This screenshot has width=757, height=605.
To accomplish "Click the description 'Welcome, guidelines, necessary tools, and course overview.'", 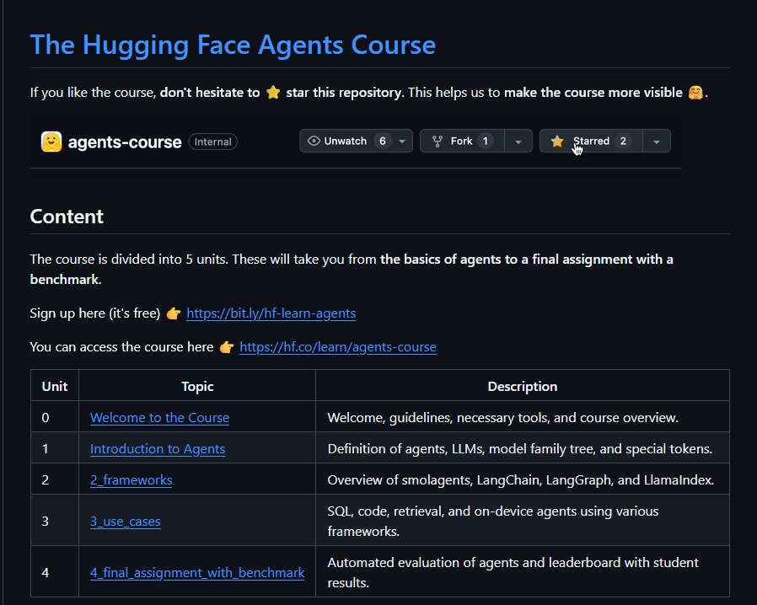I will (503, 417).
